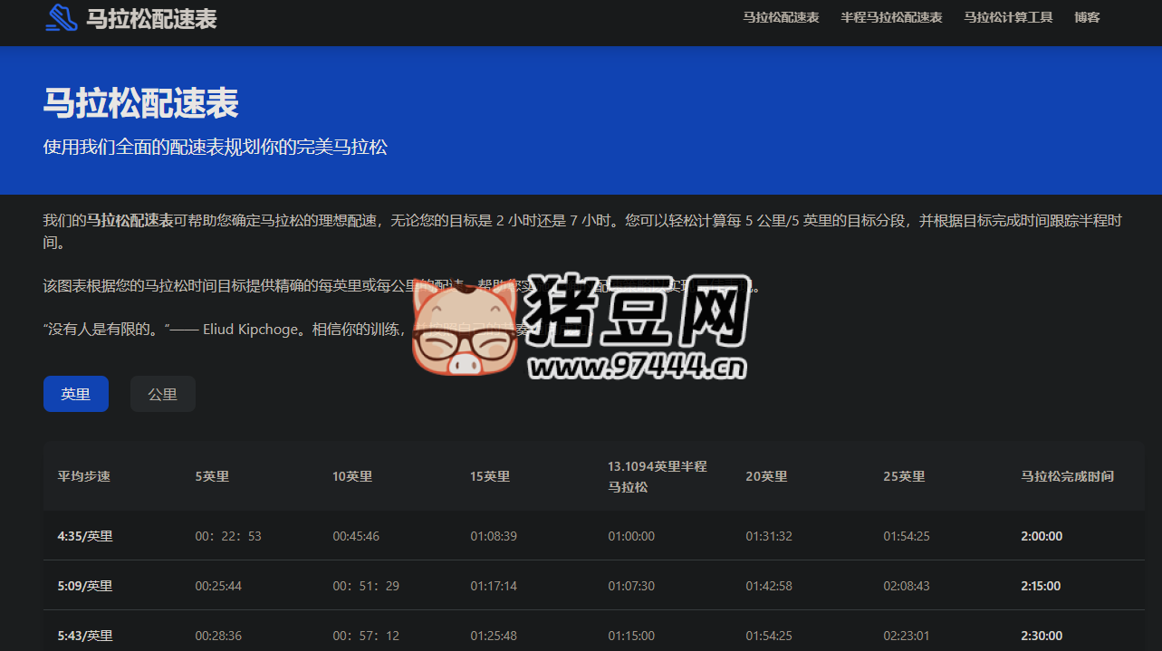
Task: Click the 马拉松配速表 page heading
Action: pos(140,103)
